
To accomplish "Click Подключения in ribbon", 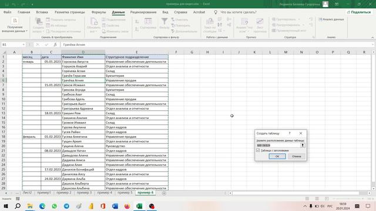I will click(113, 19).
